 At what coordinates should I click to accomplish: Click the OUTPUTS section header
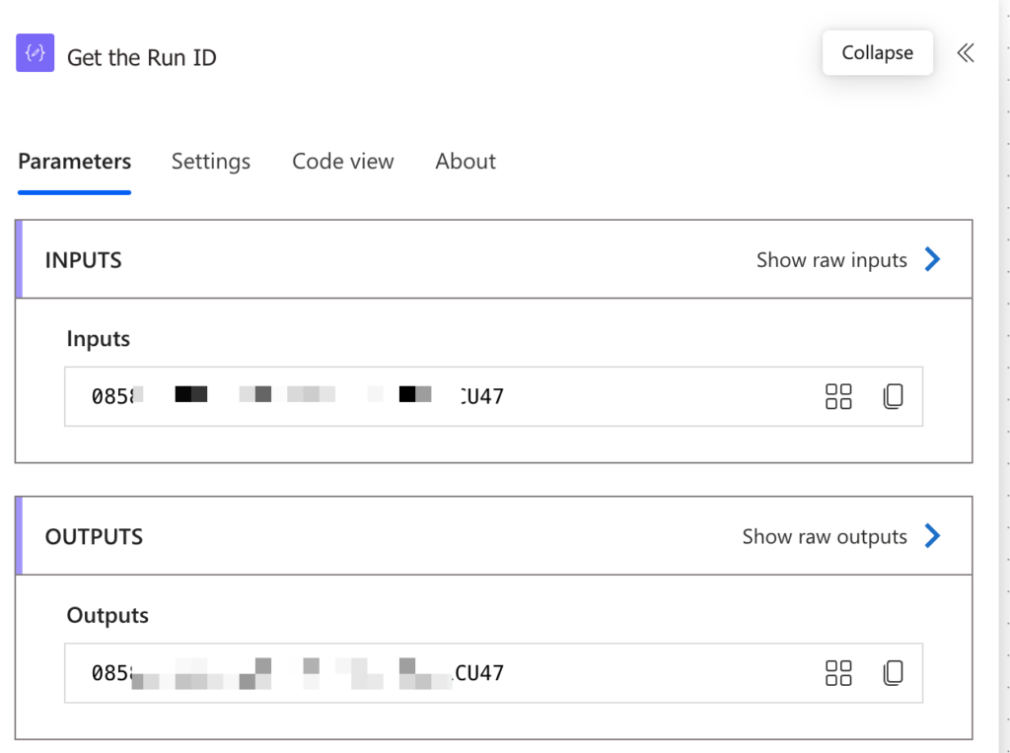pyautogui.click(x=93, y=536)
